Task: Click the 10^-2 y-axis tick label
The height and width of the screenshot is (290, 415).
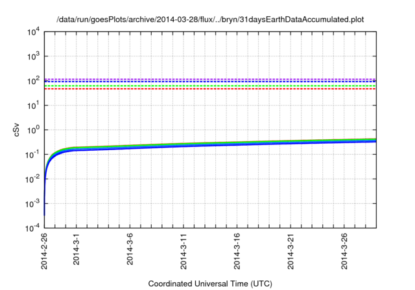Action: [32, 179]
